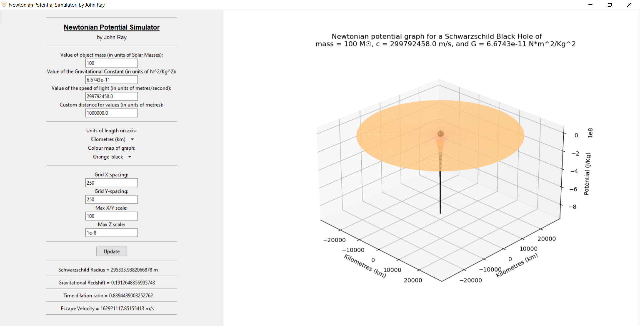The image size is (640, 326).
Task: Click the Max Z scale field
Action: point(111,233)
